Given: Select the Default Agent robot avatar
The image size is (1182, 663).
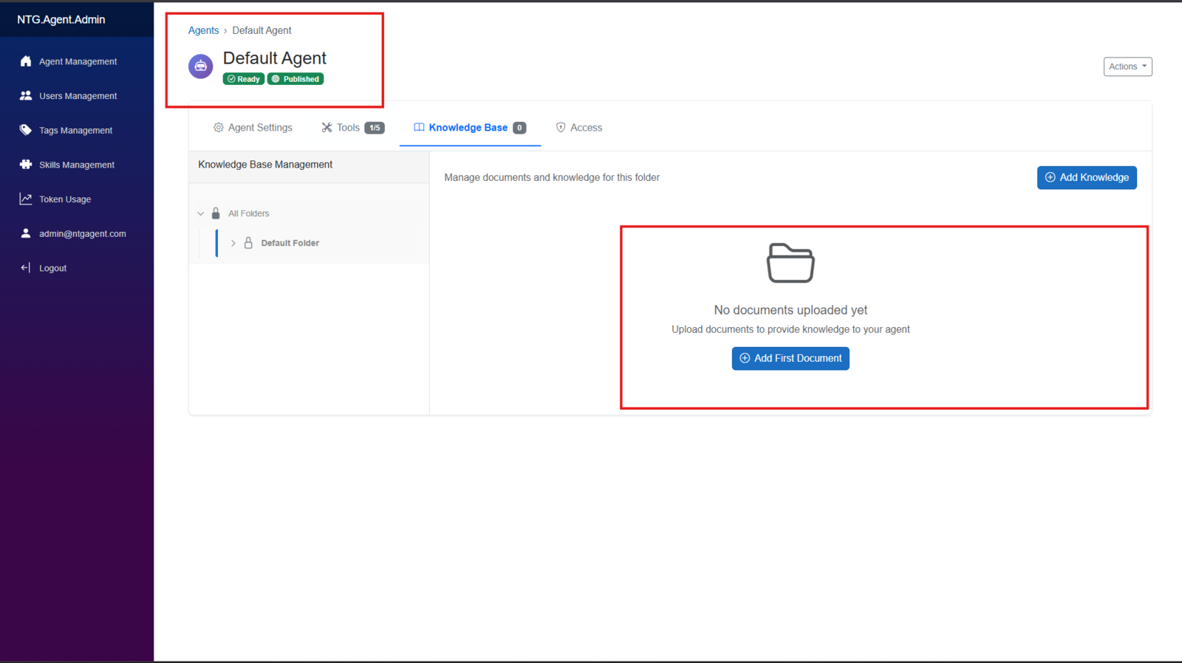Looking at the screenshot, I should click(x=201, y=66).
